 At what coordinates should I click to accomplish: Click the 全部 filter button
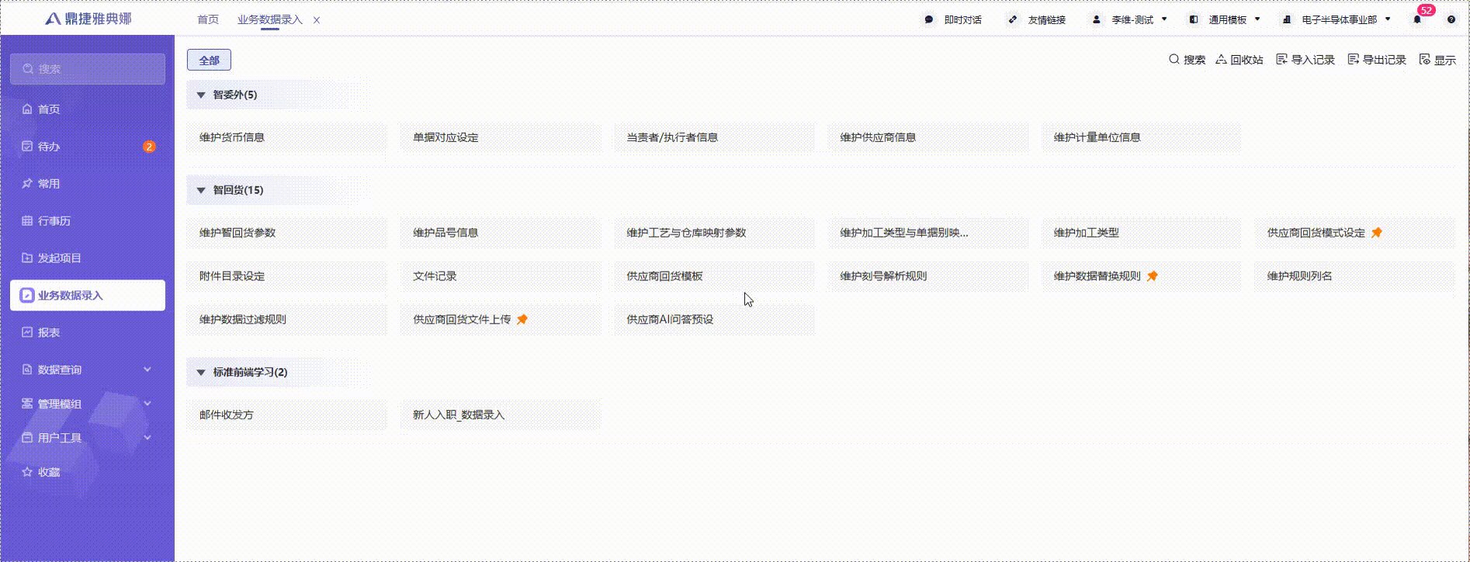(x=209, y=60)
